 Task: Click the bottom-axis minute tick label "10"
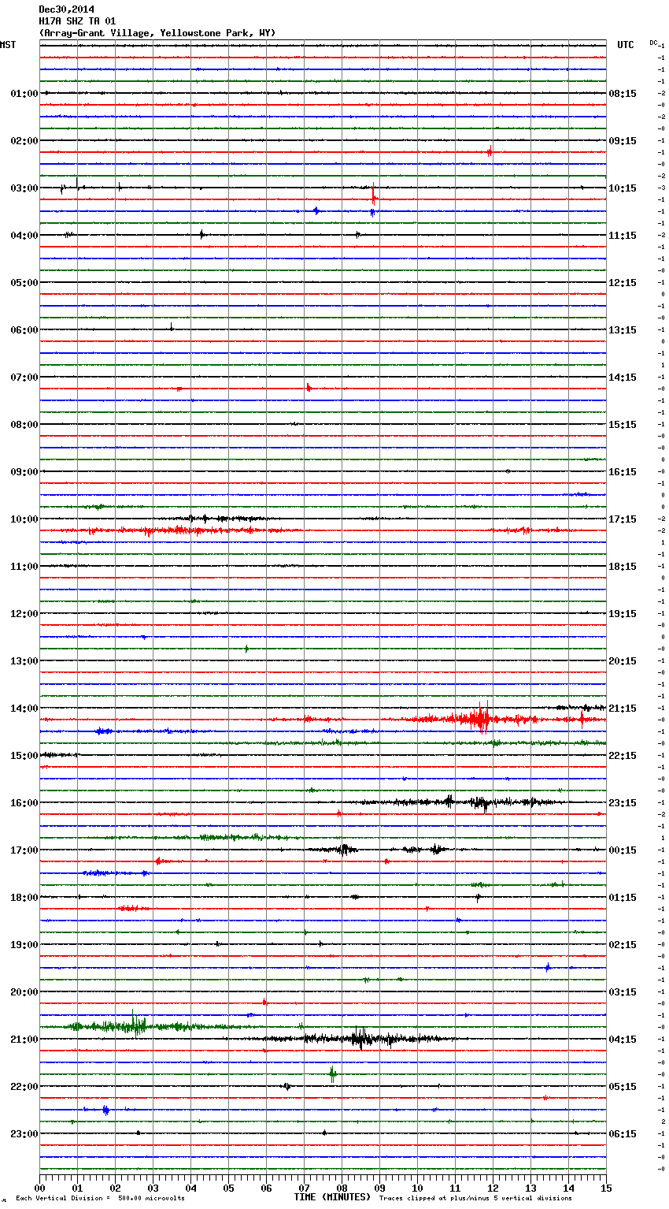click(x=417, y=1188)
